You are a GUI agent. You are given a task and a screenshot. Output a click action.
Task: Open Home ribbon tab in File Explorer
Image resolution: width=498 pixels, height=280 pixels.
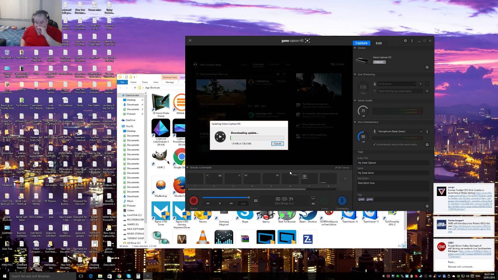coord(133,82)
